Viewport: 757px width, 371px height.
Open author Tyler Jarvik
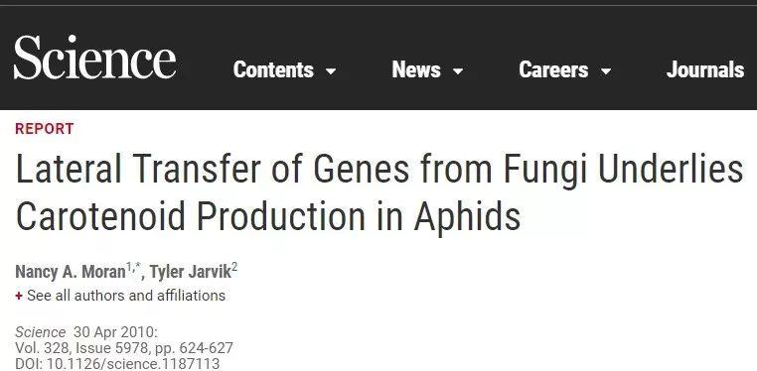tap(190, 272)
